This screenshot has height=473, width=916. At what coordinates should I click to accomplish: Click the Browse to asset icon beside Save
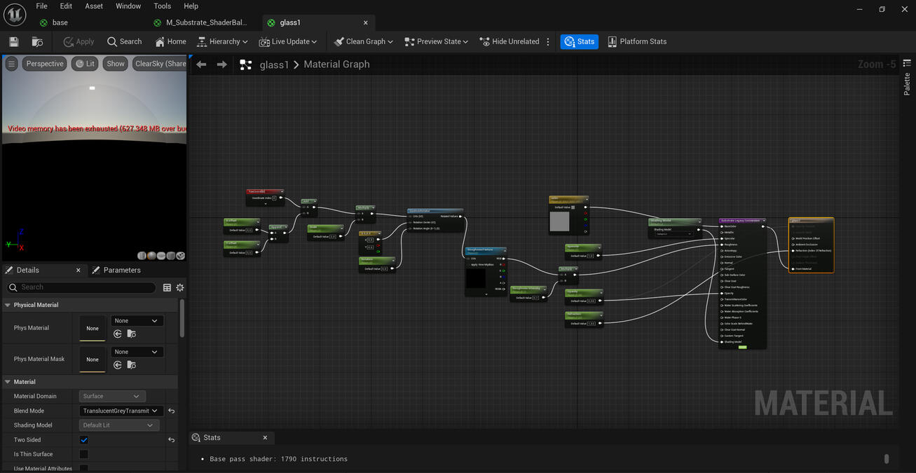click(x=36, y=41)
